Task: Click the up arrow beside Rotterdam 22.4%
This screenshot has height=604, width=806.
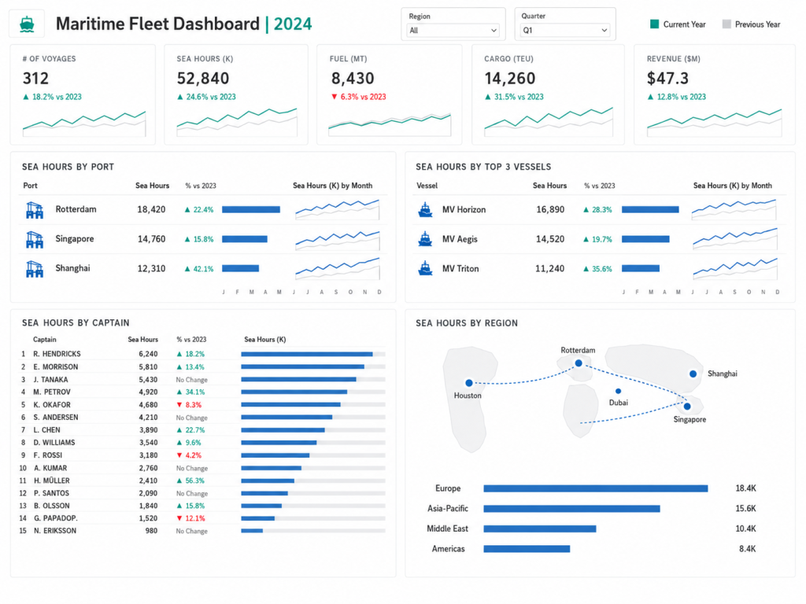Action: (x=187, y=209)
